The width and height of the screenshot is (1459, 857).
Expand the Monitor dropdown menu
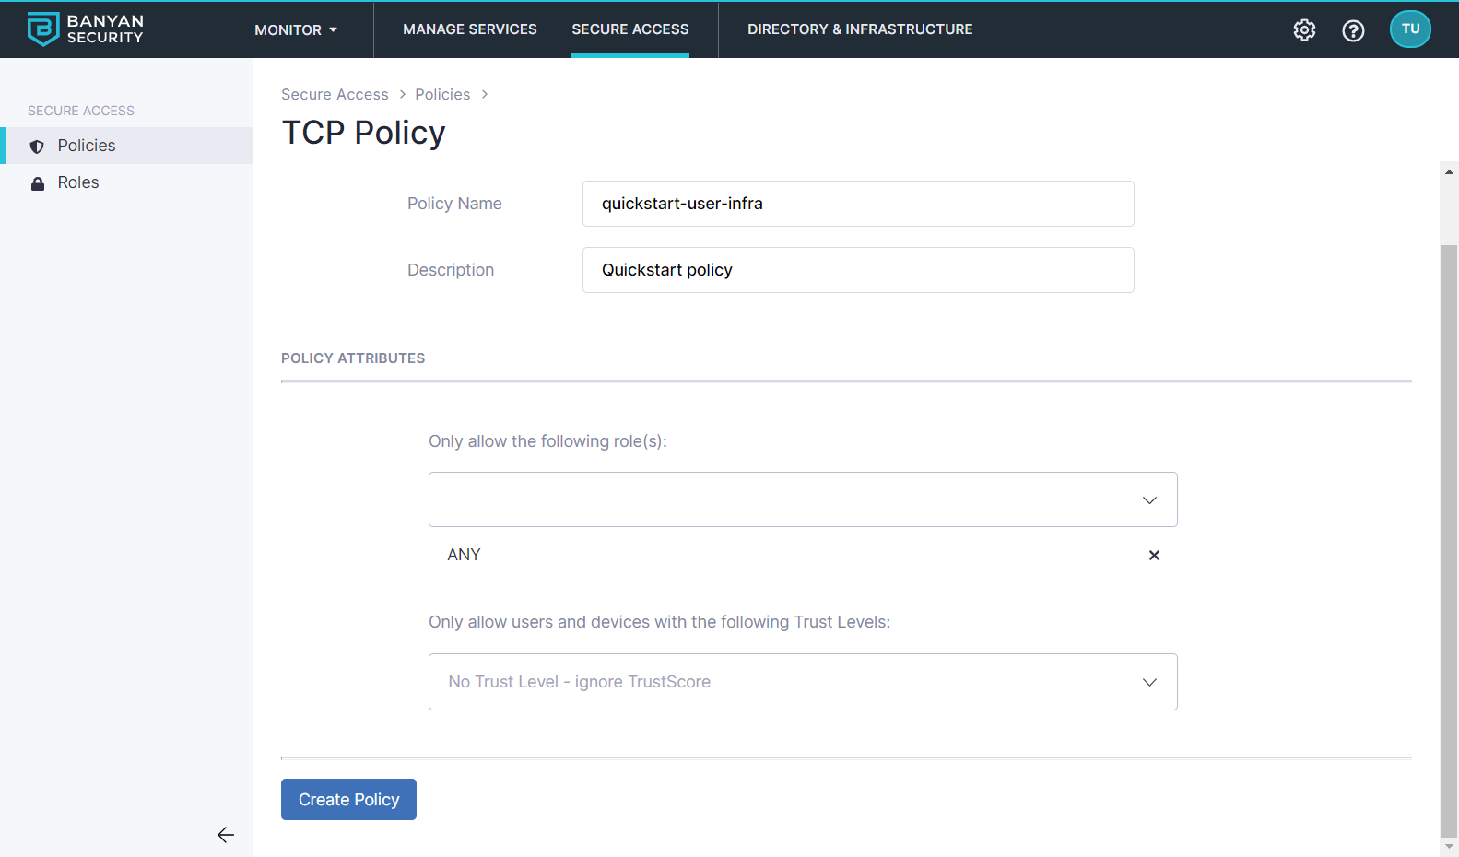(x=296, y=29)
